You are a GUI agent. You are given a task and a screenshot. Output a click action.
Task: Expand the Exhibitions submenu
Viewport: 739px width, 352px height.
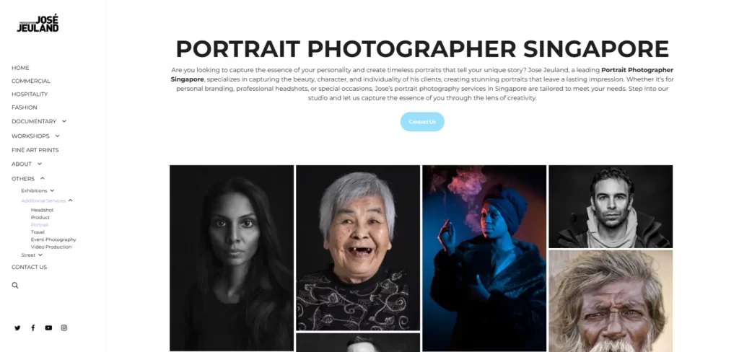click(52, 190)
